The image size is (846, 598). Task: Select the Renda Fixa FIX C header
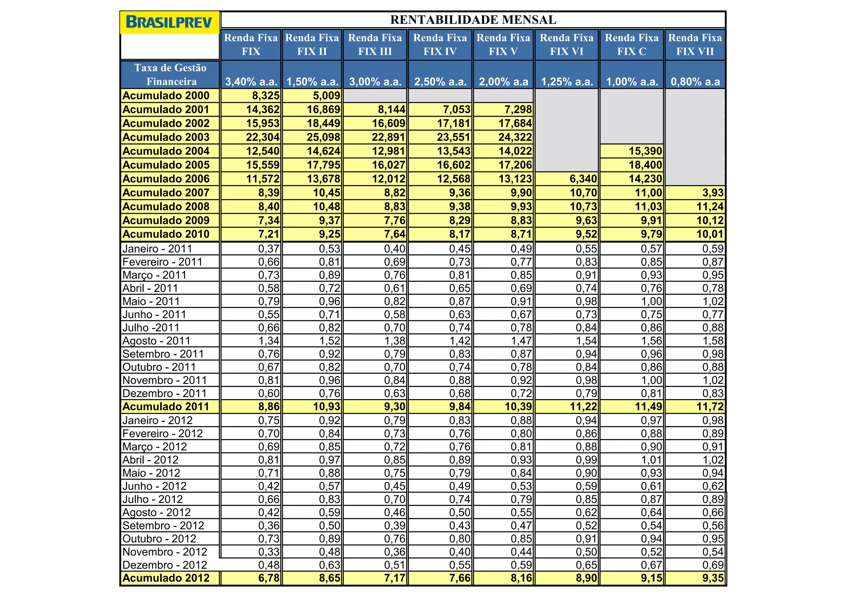(632, 45)
